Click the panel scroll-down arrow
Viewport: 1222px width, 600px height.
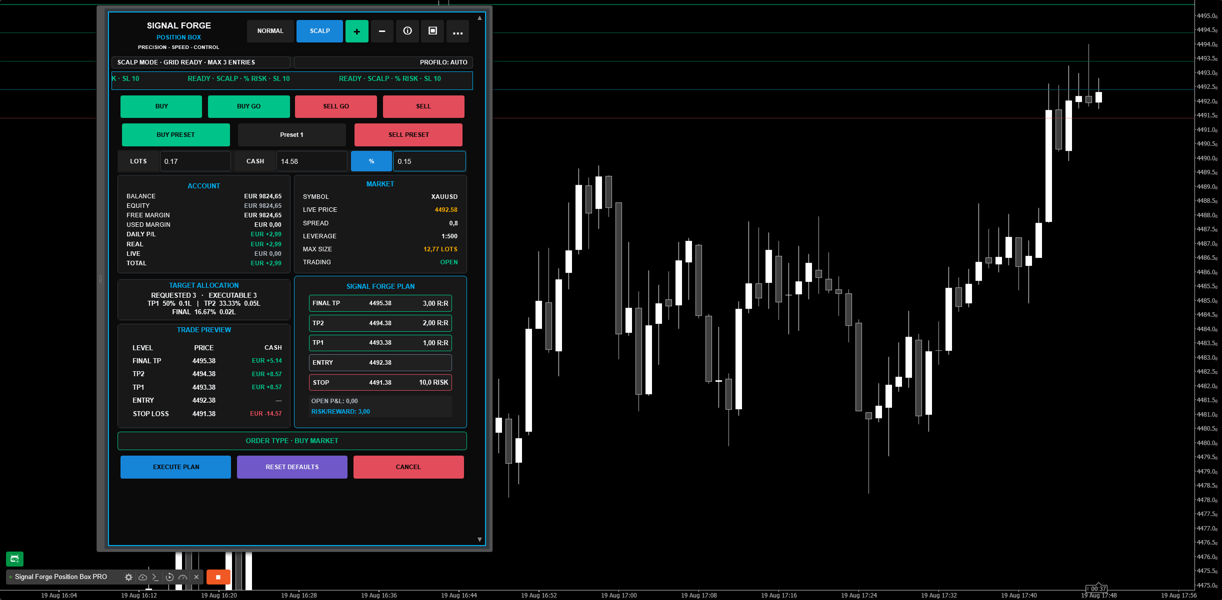pyautogui.click(x=479, y=540)
